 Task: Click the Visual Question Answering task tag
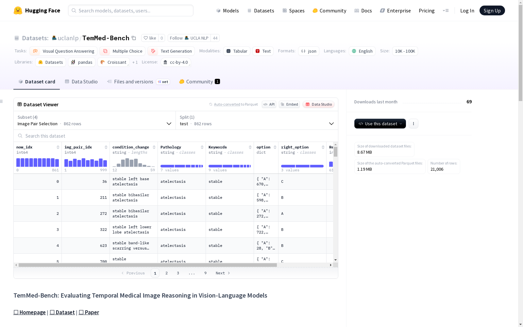[63, 51]
